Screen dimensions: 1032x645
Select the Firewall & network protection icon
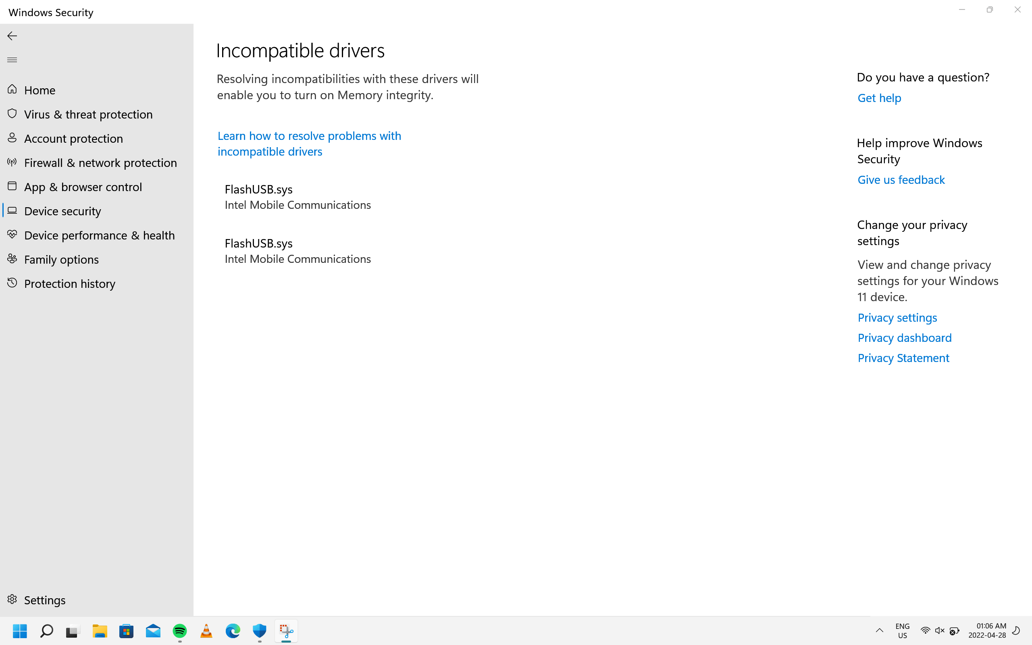12,162
